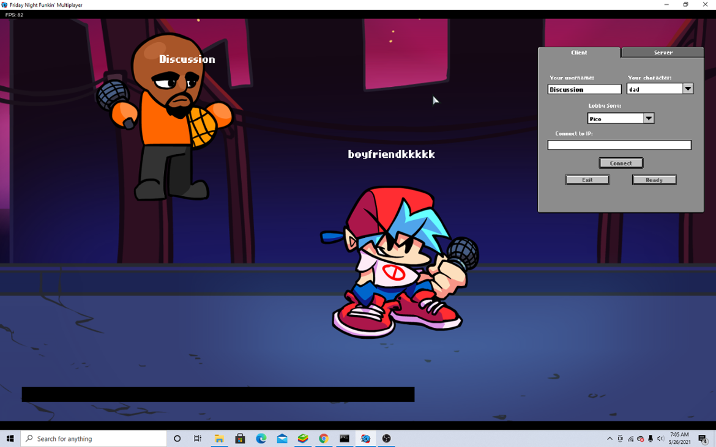Open File Explorer from the taskbar
The image size is (716, 447).
coord(219,438)
